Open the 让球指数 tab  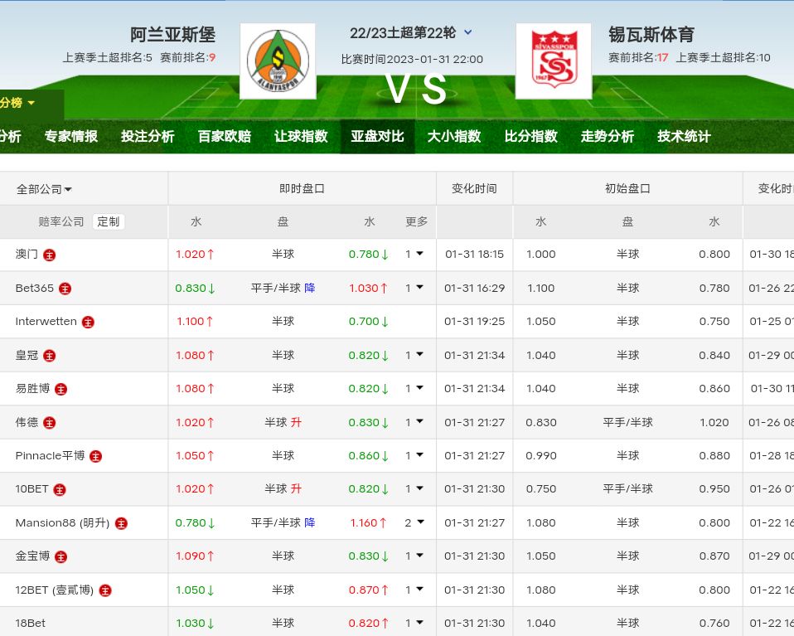point(301,137)
